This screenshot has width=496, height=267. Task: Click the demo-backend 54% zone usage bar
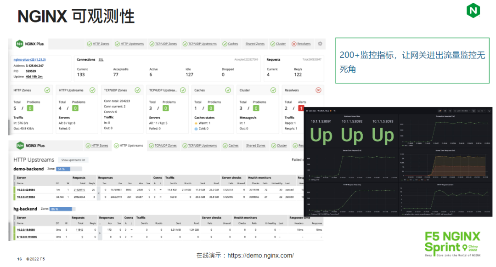pos(62,170)
